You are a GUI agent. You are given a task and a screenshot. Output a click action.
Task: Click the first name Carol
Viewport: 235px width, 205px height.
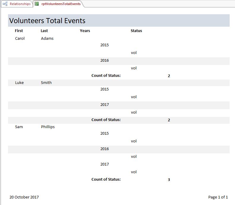[20, 38]
